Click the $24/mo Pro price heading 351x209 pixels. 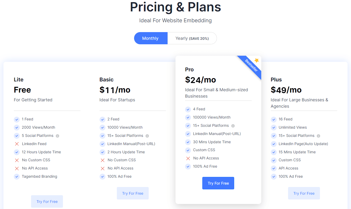tap(200, 80)
